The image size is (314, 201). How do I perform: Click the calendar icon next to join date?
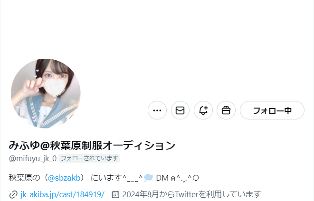point(115,194)
